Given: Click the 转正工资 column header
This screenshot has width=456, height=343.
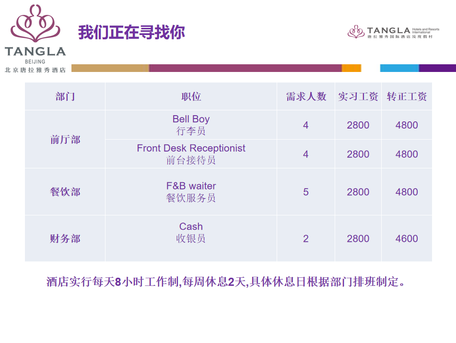Looking at the screenshot, I should [x=407, y=96].
